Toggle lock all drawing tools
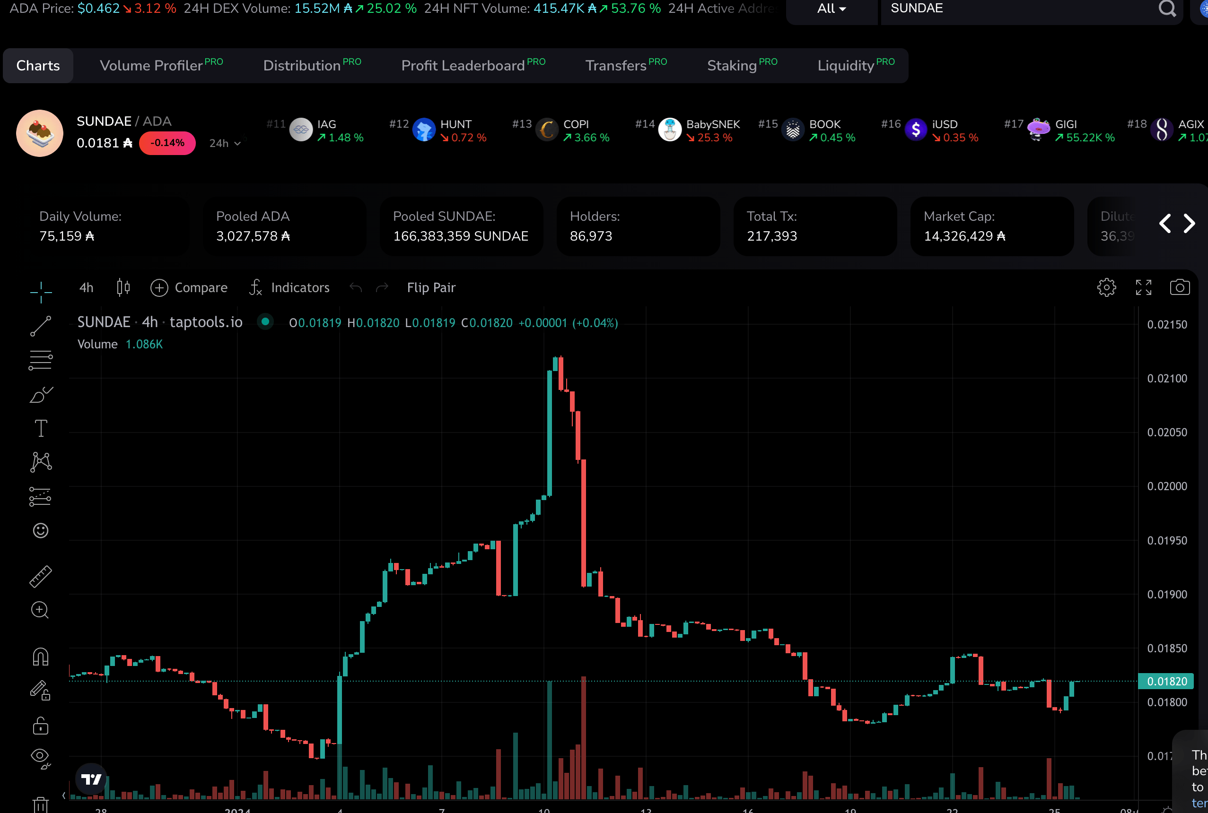This screenshot has width=1208, height=813. click(x=41, y=726)
